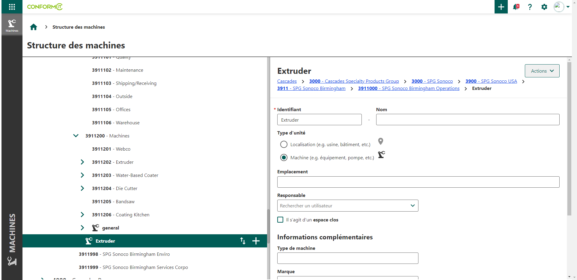Open help question mark
577x280 pixels.
pyautogui.click(x=530, y=7)
